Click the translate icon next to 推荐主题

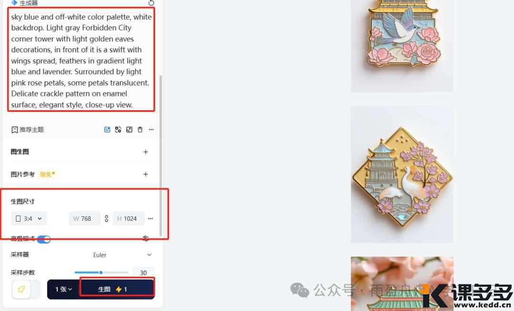click(x=118, y=130)
